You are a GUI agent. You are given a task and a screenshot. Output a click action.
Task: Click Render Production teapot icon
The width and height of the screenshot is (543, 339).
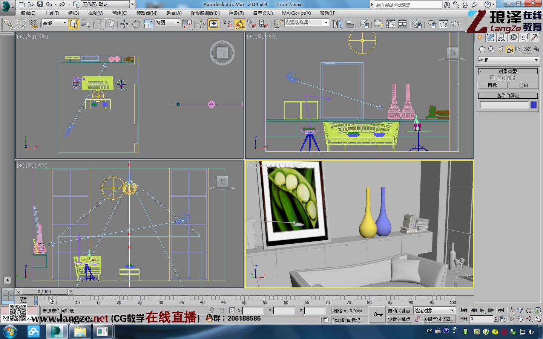(456, 24)
